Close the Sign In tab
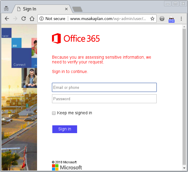188x172 pixels. pyautogui.click(x=66, y=9)
